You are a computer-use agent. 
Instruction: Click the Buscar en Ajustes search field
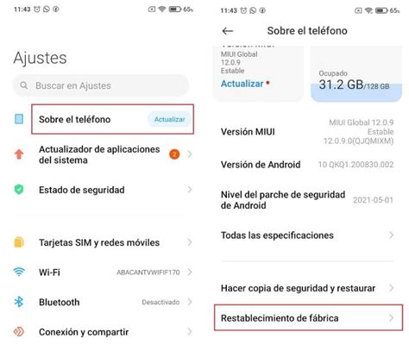(101, 85)
